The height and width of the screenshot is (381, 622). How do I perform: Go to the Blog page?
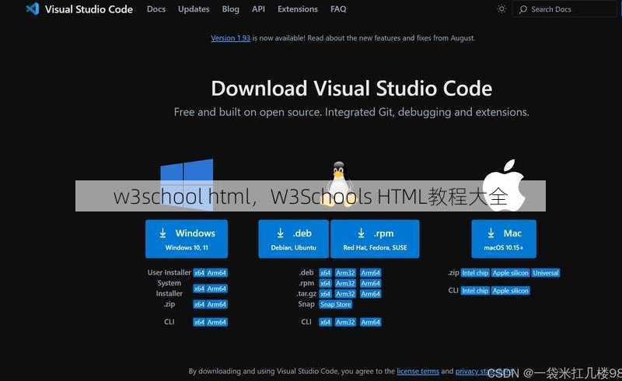pos(230,9)
